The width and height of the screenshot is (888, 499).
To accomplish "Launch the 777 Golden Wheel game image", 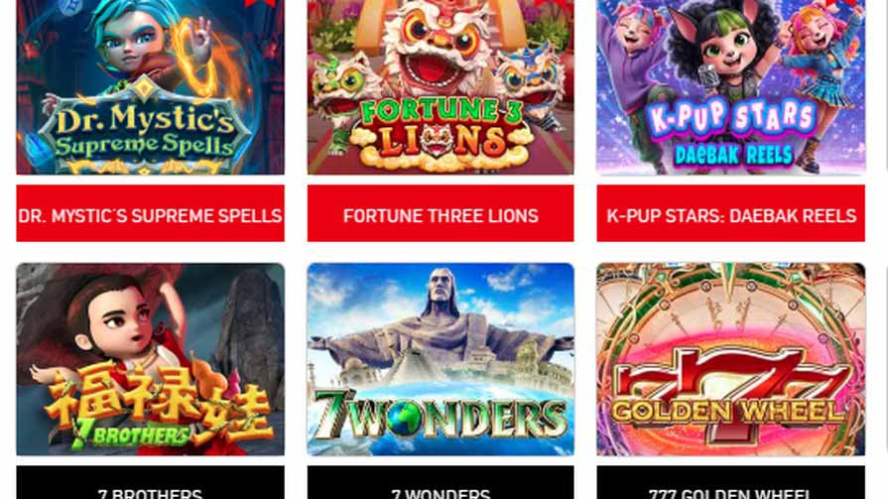I will point(730,359).
